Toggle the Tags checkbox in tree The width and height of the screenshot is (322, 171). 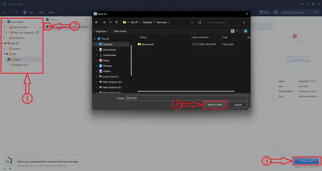[5, 43]
